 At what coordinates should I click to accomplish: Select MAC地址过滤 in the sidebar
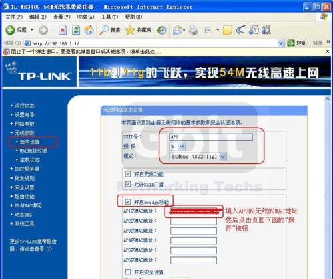pos(33,151)
